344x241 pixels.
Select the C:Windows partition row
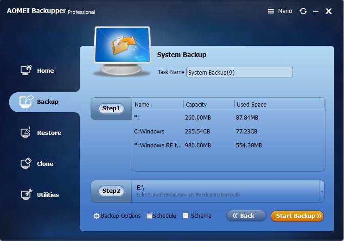pos(228,132)
